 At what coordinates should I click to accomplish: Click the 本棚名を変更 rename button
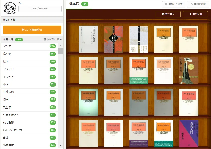[x=174, y=4]
